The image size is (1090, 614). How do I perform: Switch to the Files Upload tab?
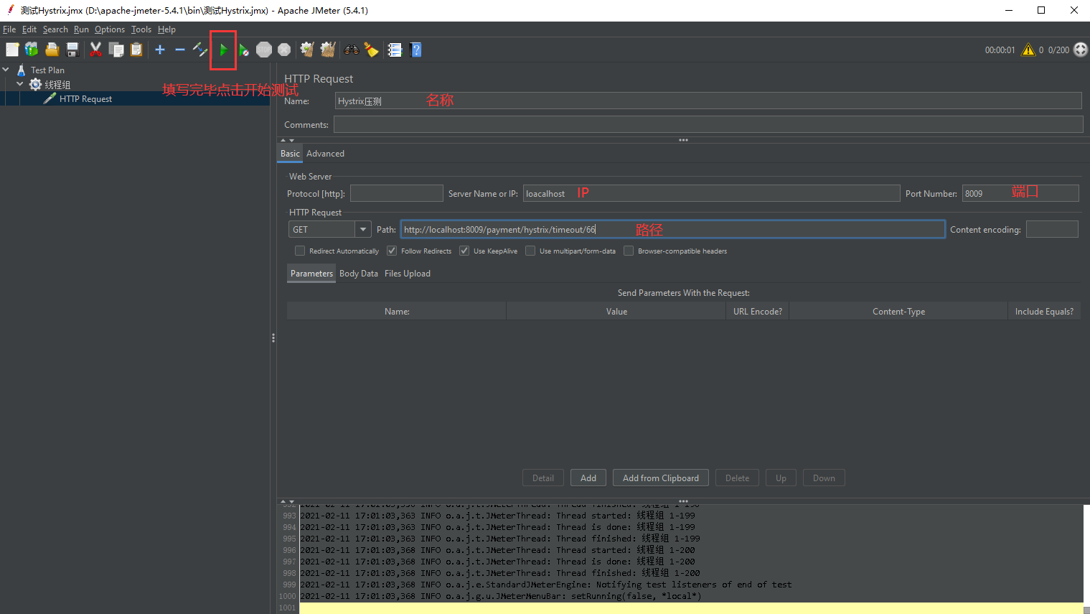(x=408, y=274)
